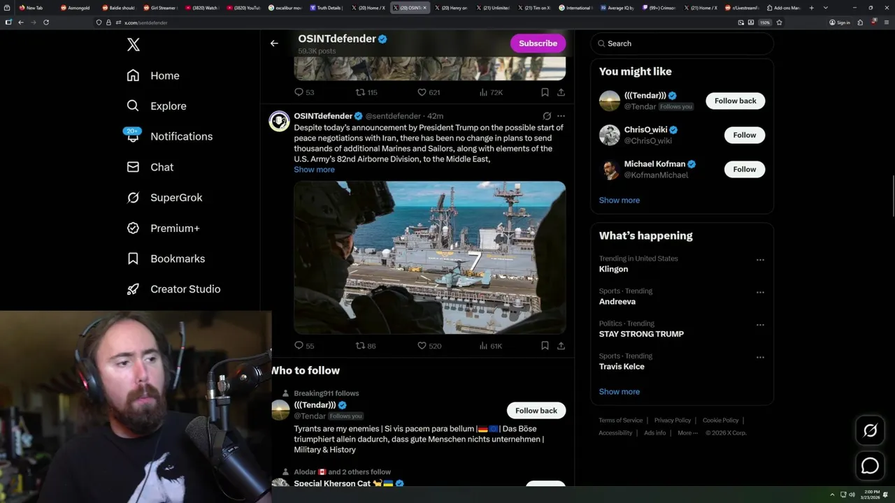Click into the X search field
Viewport: 895px width, 503px height.
(682, 43)
